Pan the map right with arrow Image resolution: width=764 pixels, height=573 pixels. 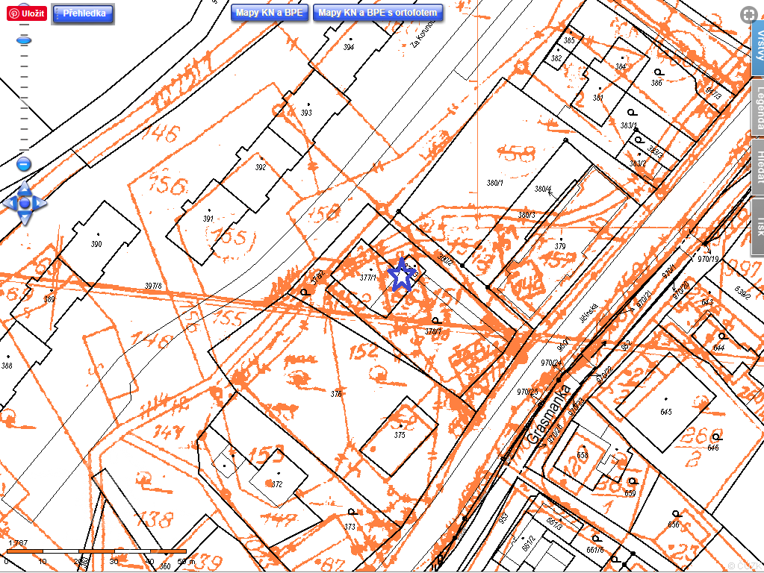coord(40,203)
